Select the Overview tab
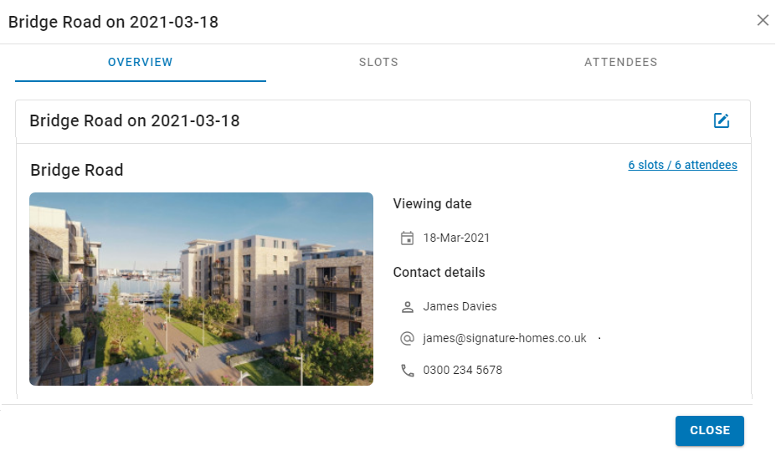Image resolution: width=776 pixels, height=461 pixels. coord(141,62)
